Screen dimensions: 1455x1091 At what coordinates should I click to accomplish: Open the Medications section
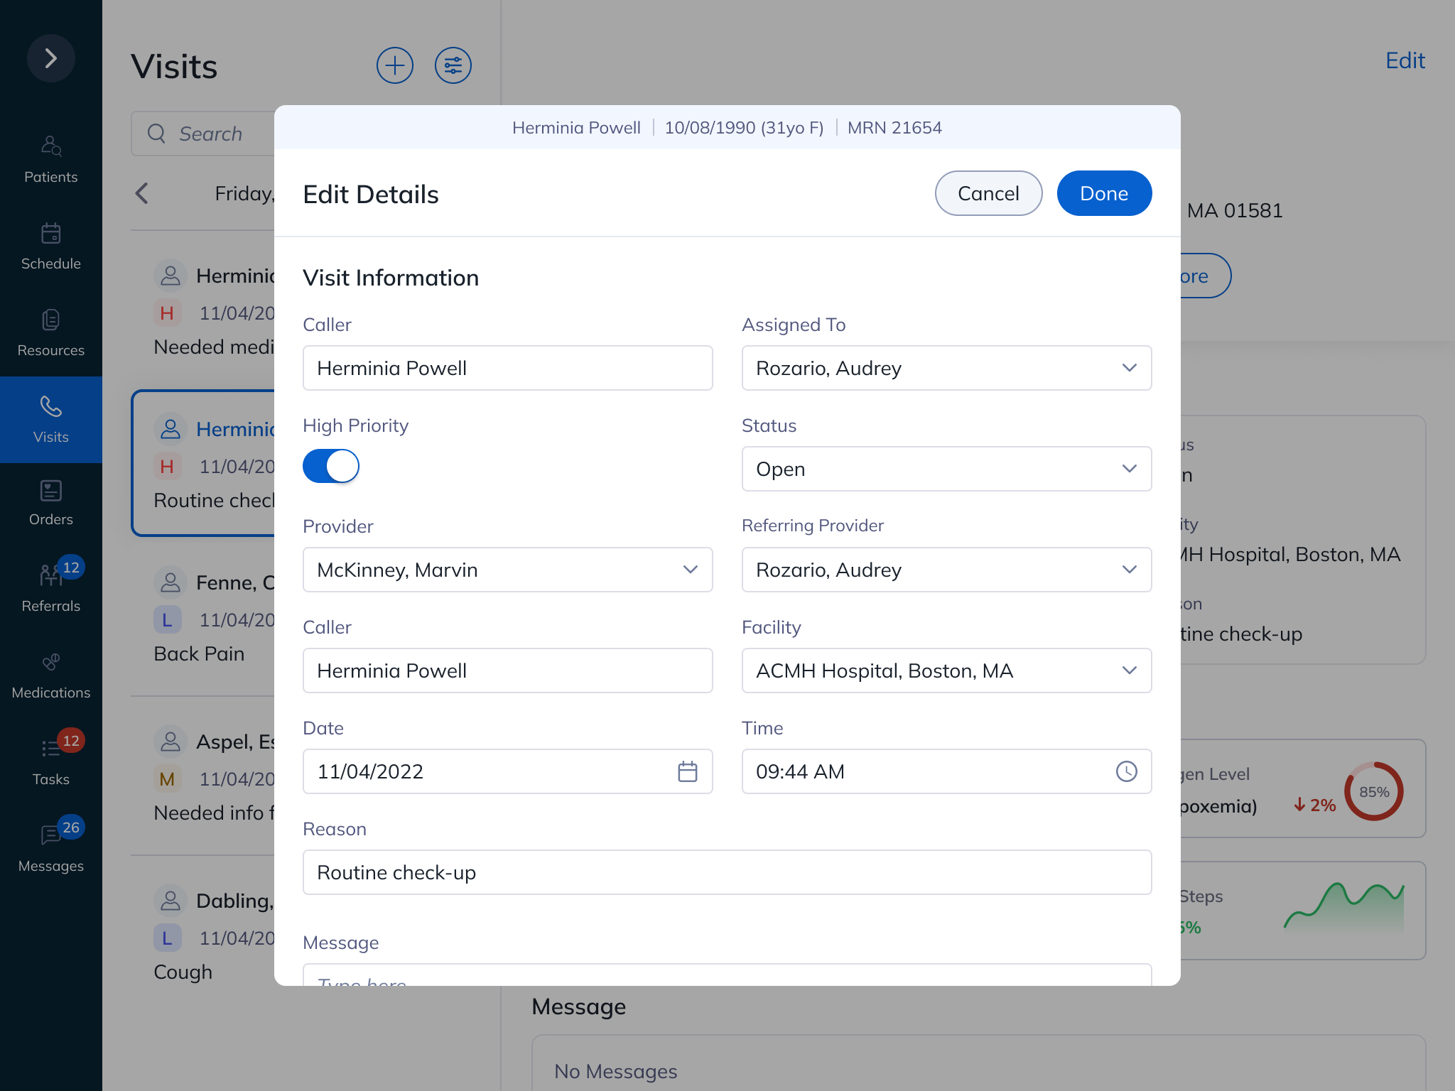coord(50,671)
